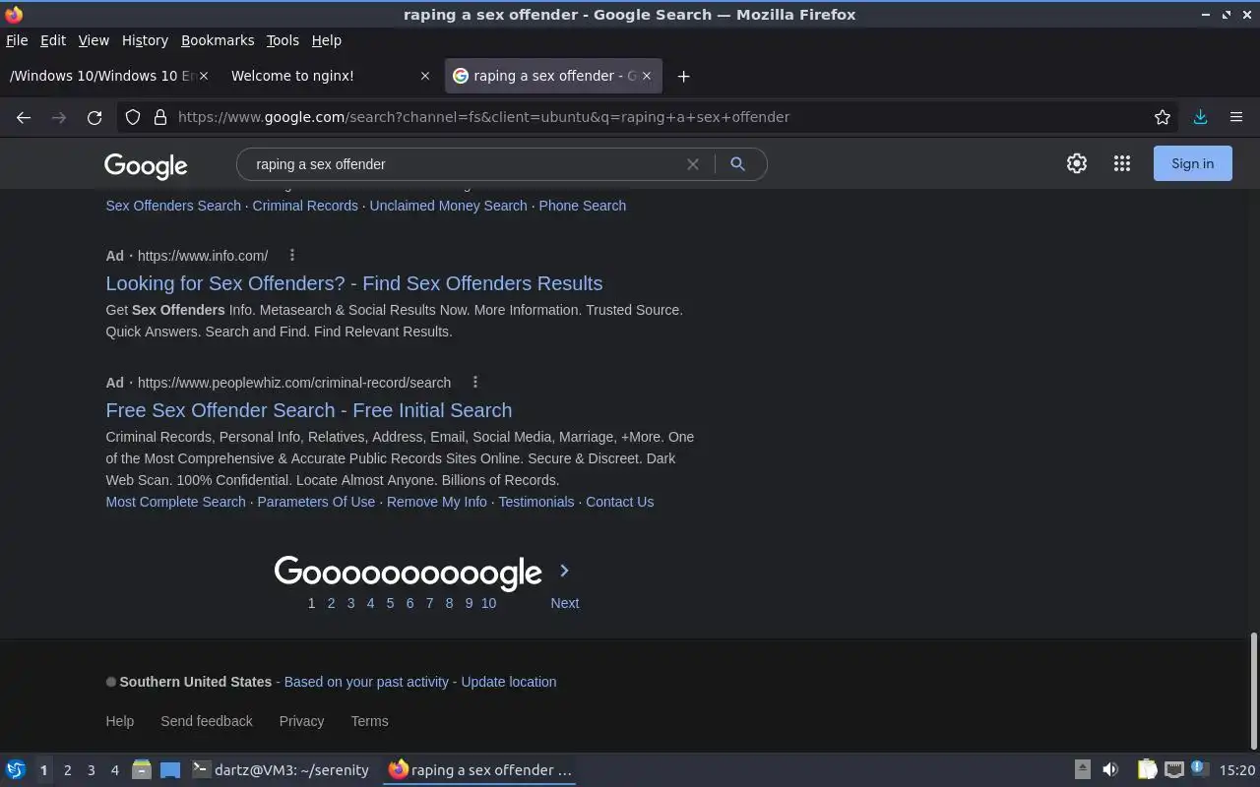
Task: Go to Google homepage via logo
Action: tap(146, 165)
